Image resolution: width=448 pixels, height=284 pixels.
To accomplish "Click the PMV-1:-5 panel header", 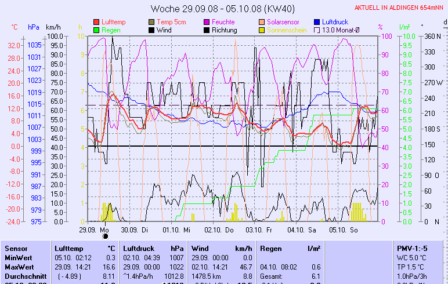I will pyautogui.click(x=411, y=248).
